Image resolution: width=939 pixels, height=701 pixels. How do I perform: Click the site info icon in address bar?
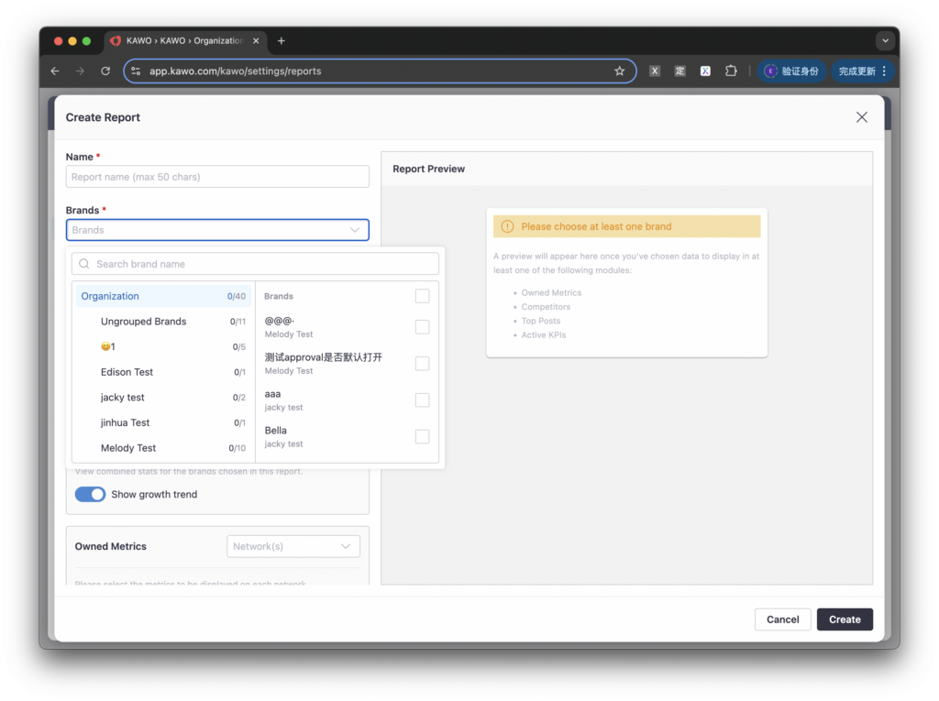[136, 71]
